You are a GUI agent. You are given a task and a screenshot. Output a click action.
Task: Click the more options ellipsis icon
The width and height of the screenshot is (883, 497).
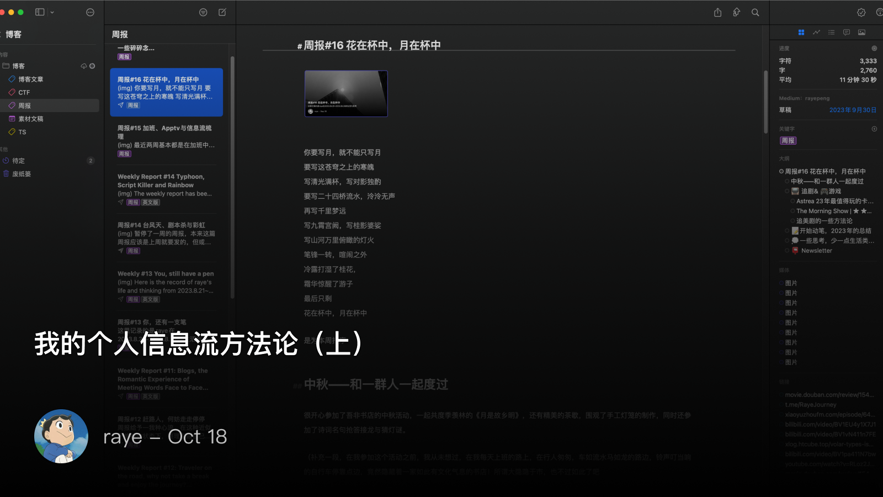click(x=89, y=12)
